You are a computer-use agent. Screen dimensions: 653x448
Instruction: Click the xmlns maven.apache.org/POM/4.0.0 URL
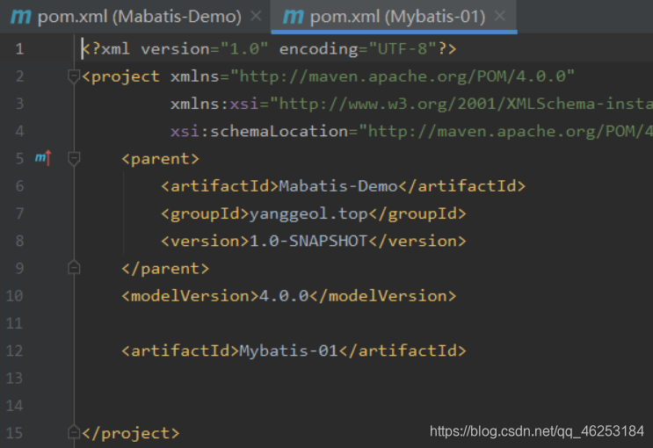pyautogui.click(x=403, y=76)
